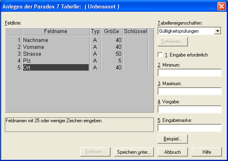The width and height of the screenshot is (228, 161).
Task: Click the Schlüssel cell for Nachname
Action: point(136,40)
